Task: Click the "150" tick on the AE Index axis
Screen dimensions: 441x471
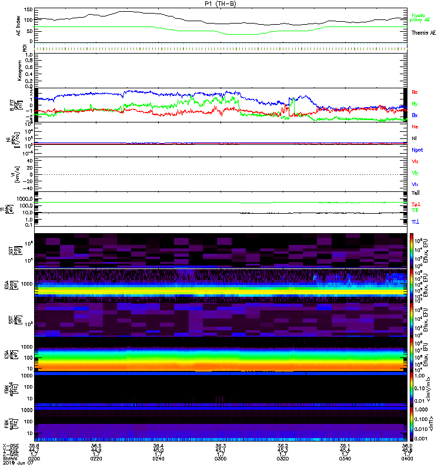Action: click(x=28, y=9)
